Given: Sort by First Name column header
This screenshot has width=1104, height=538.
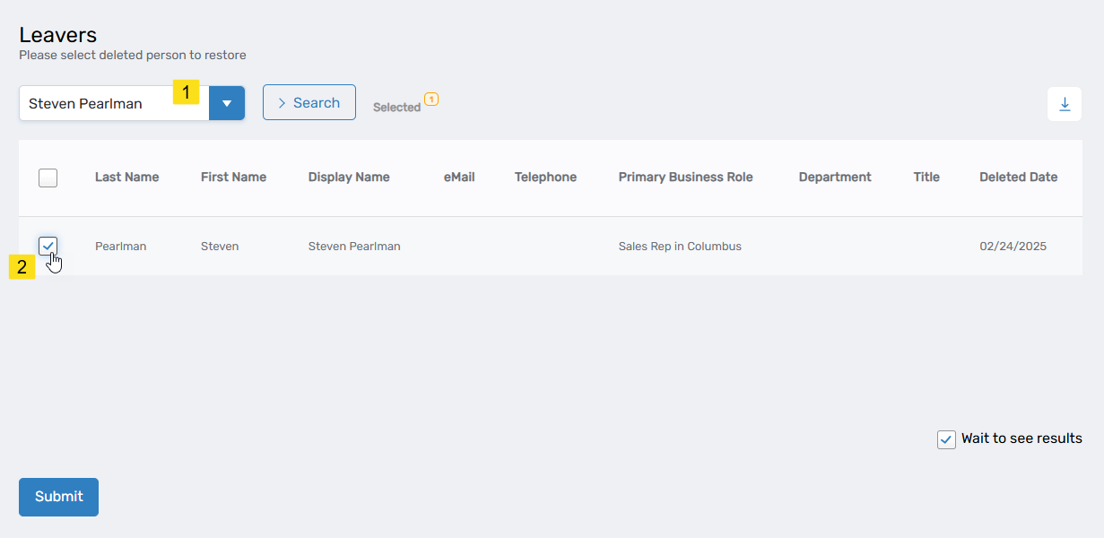Looking at the screenshot, I should click(233, 178).
